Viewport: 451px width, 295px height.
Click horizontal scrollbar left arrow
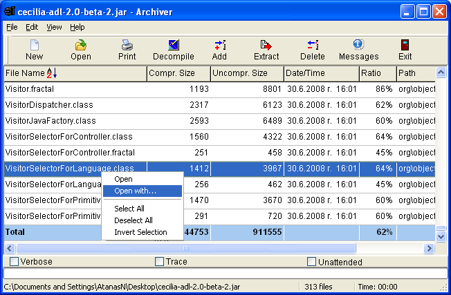click(10, 248)
